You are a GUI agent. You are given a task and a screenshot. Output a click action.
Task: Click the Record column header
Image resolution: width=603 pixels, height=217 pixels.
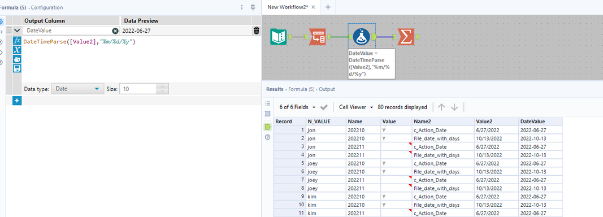(289, 121)
